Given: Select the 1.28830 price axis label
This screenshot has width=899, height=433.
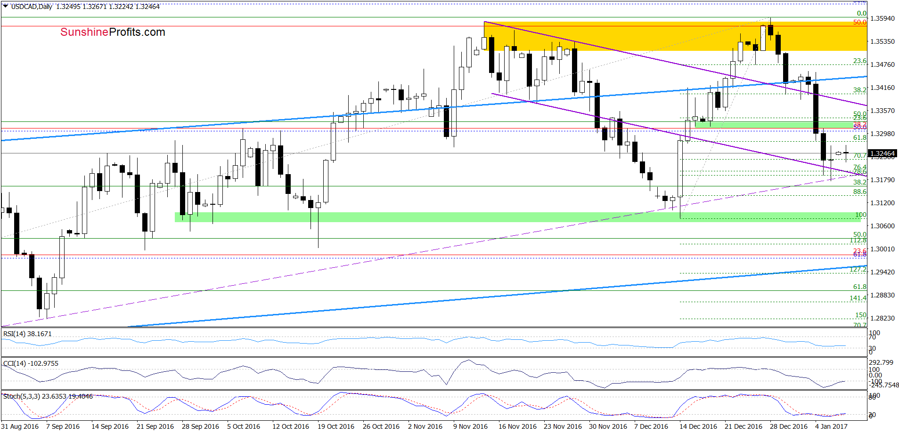Looking at the screenshot, I should (x=883, y=295).
